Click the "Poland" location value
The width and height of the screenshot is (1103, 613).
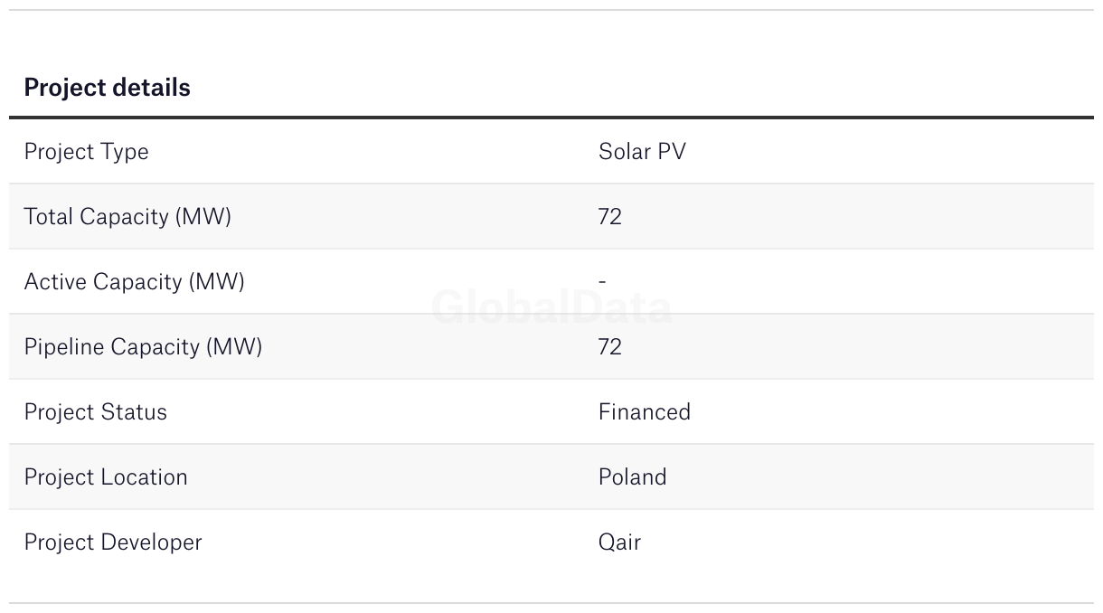pyautogui.click(x=632, y=477)
